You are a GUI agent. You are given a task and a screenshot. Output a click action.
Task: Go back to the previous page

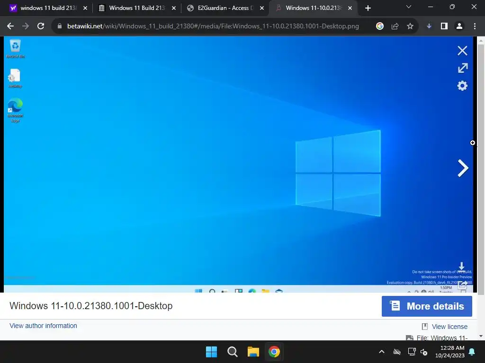click(x=10, y=26)
